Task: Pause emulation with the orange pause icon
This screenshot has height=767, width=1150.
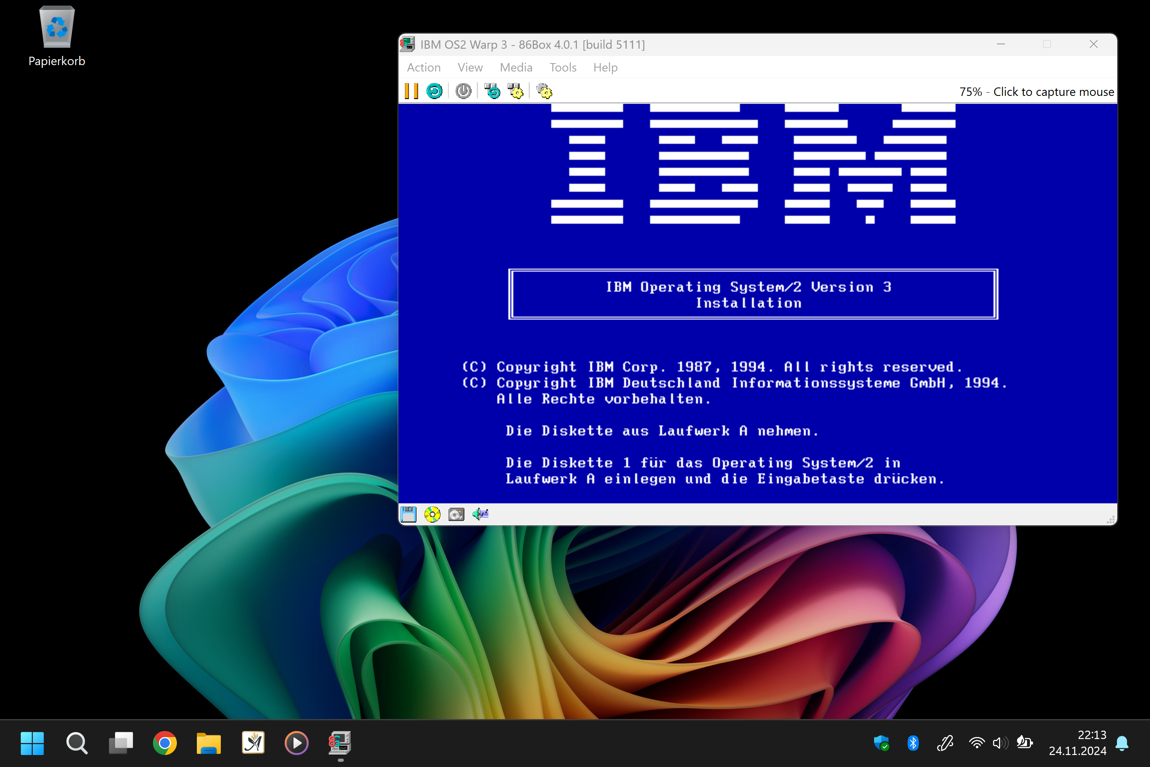Action: coord(411,91)
